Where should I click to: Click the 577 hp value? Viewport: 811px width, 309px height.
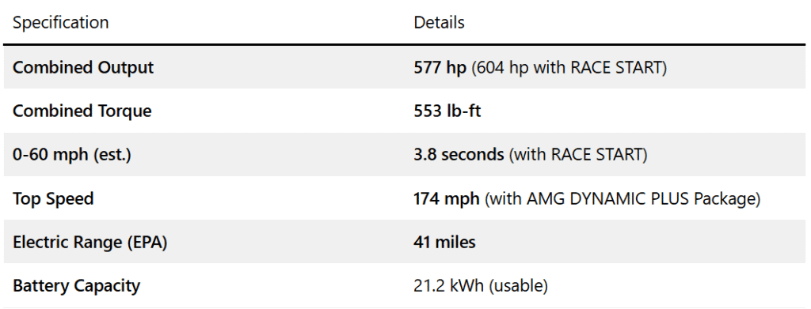click(440, 68)
